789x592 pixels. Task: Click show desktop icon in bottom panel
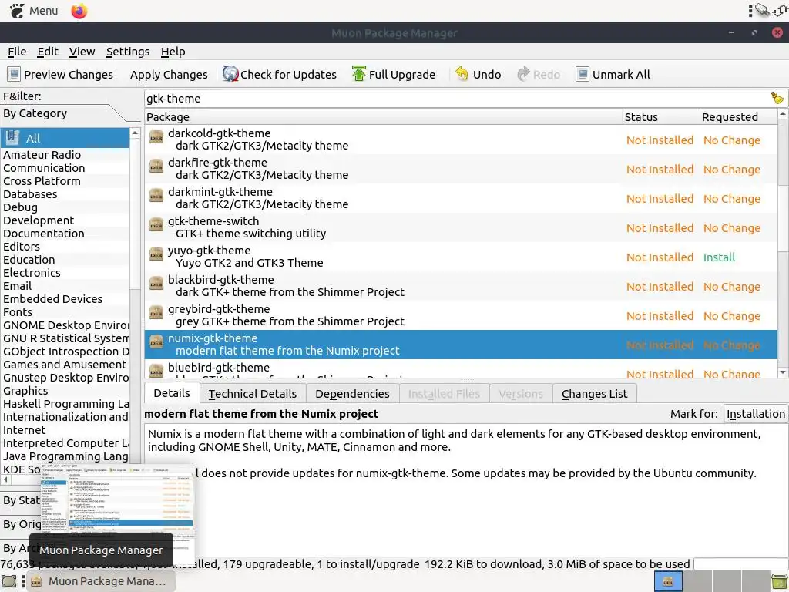pos(9,581)
